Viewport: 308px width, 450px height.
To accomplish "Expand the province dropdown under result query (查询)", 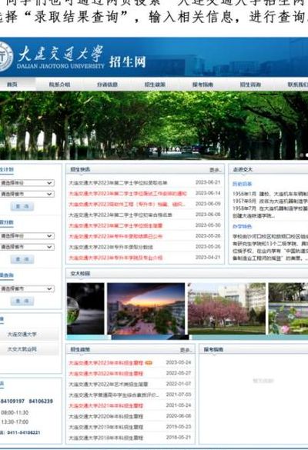I will pos(27,288).
